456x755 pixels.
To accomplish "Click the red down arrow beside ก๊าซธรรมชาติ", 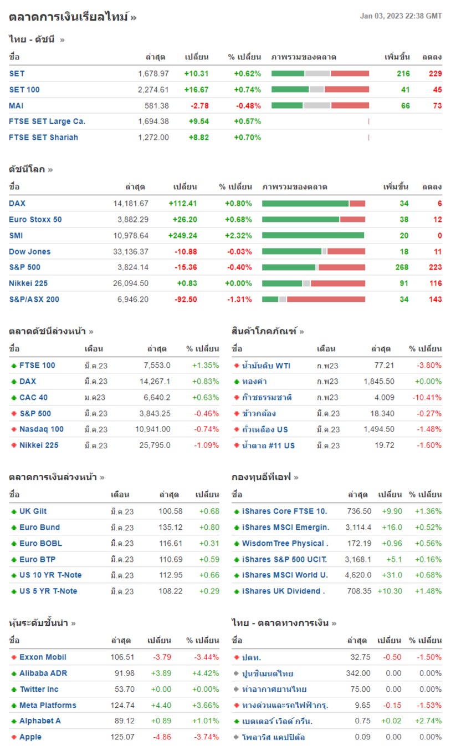I will coord(237,398).
